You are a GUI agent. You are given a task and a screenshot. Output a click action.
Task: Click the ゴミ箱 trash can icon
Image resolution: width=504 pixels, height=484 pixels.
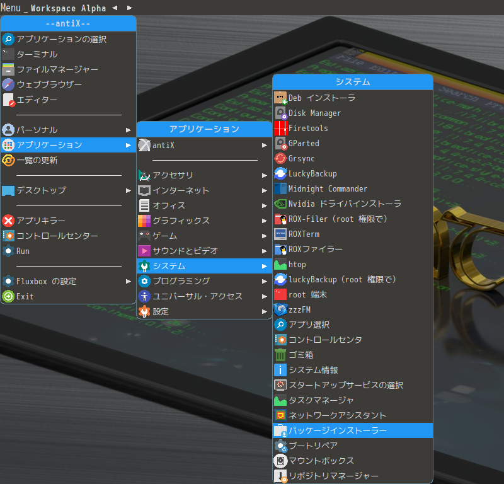coord(280,355)
